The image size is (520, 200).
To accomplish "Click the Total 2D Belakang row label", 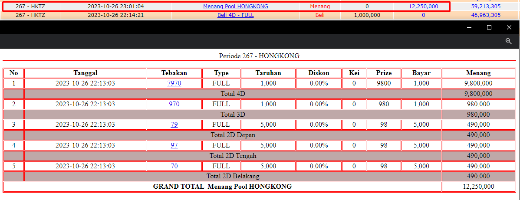I will click(233, 176).
